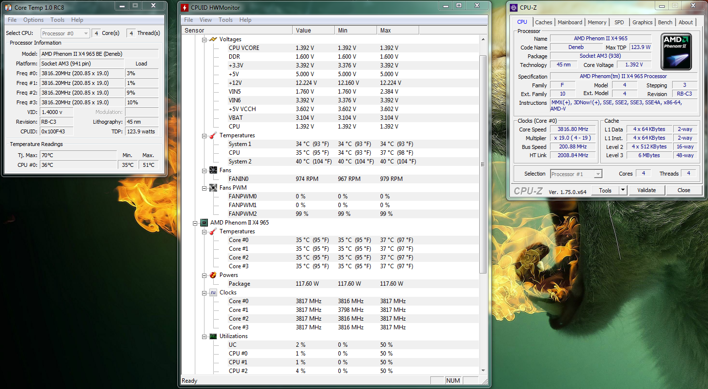Open the File menu in Core Temp
The image size is (708, 389).
(12, 20)
